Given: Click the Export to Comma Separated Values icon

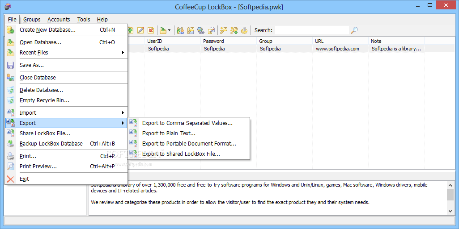Looking at the screenshot, I should coord(133,123).
